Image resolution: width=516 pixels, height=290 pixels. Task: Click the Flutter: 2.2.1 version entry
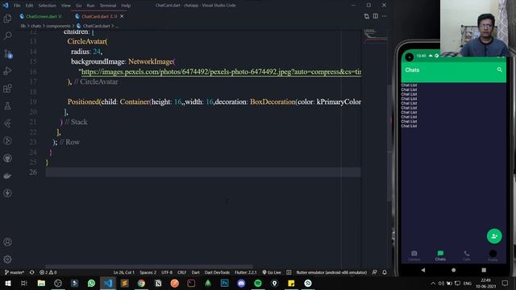245,272
